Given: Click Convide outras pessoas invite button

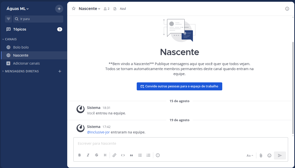Looking at the screenshot, I should [x=179, y=86].
